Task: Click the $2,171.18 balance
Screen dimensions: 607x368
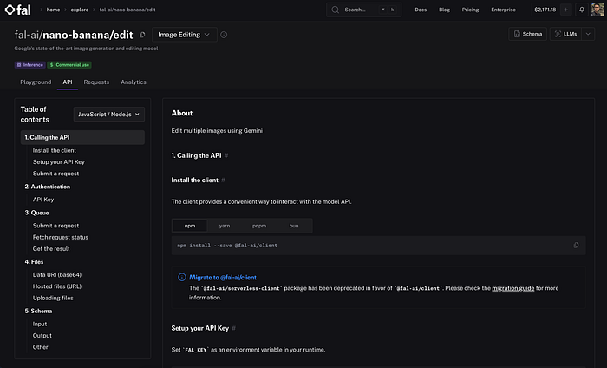Action: pos(545,10)
